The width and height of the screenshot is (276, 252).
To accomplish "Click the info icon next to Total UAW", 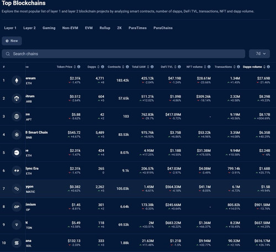I will click(152, 67).
